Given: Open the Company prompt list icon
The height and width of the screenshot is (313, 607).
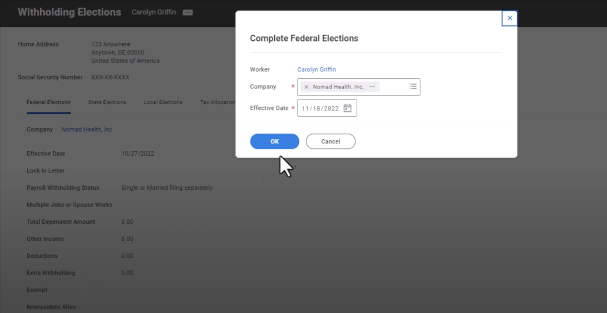Looking at the screenshot, I should point(413,87).
